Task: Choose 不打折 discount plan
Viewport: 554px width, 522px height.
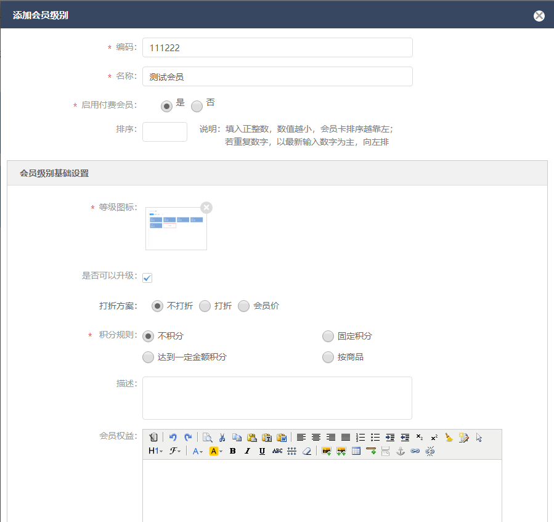Action: coord(157,306)
